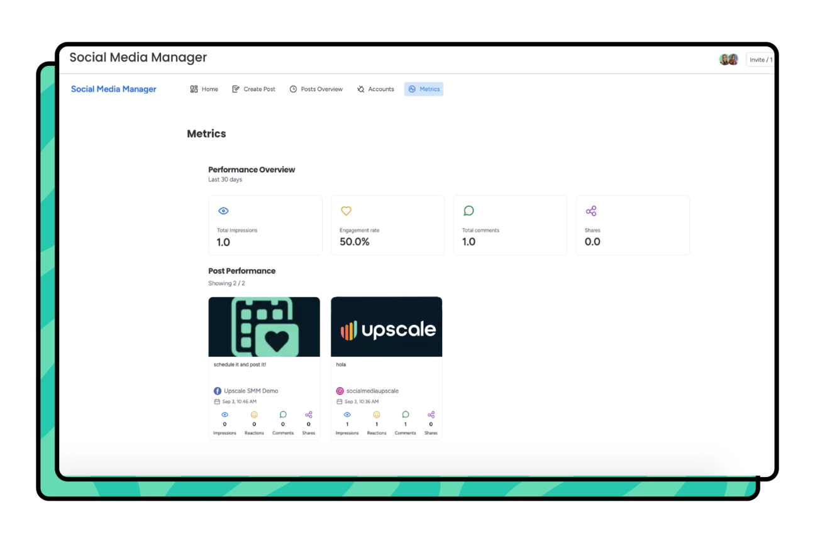Screen dimensions: 815x543
Task: Click Reactions smiley icon on socialmediaupscale post
Action: click(x=377, y=415)
